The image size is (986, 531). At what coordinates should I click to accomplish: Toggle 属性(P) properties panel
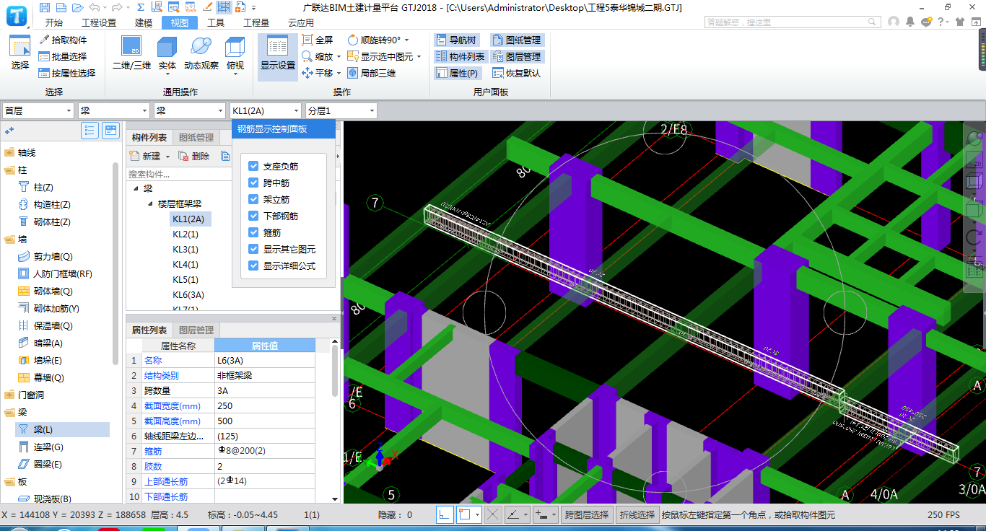(458, 73)
